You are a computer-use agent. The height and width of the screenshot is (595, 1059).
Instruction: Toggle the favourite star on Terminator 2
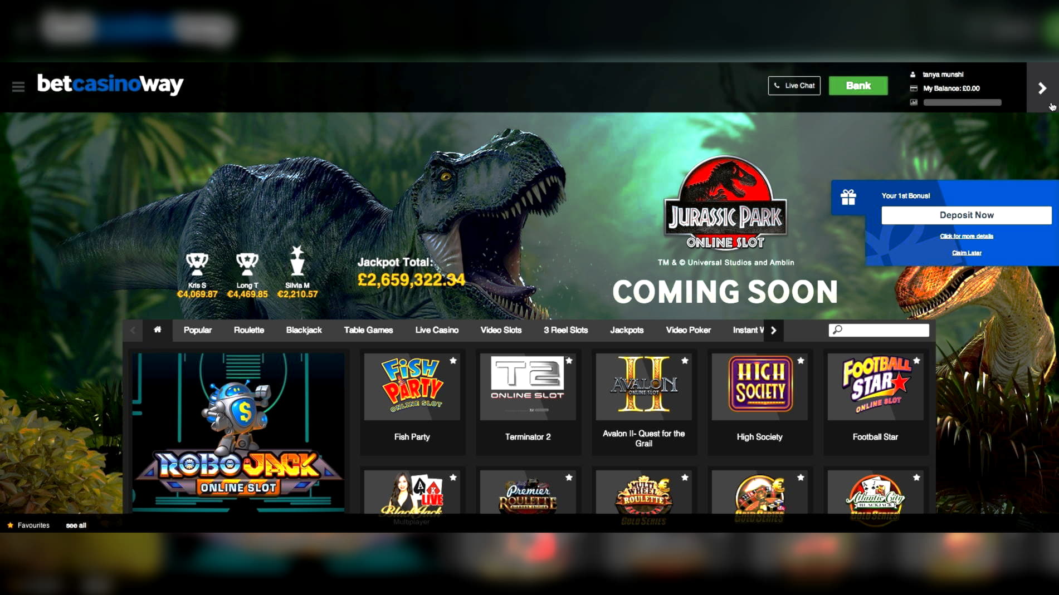point(569,361)
